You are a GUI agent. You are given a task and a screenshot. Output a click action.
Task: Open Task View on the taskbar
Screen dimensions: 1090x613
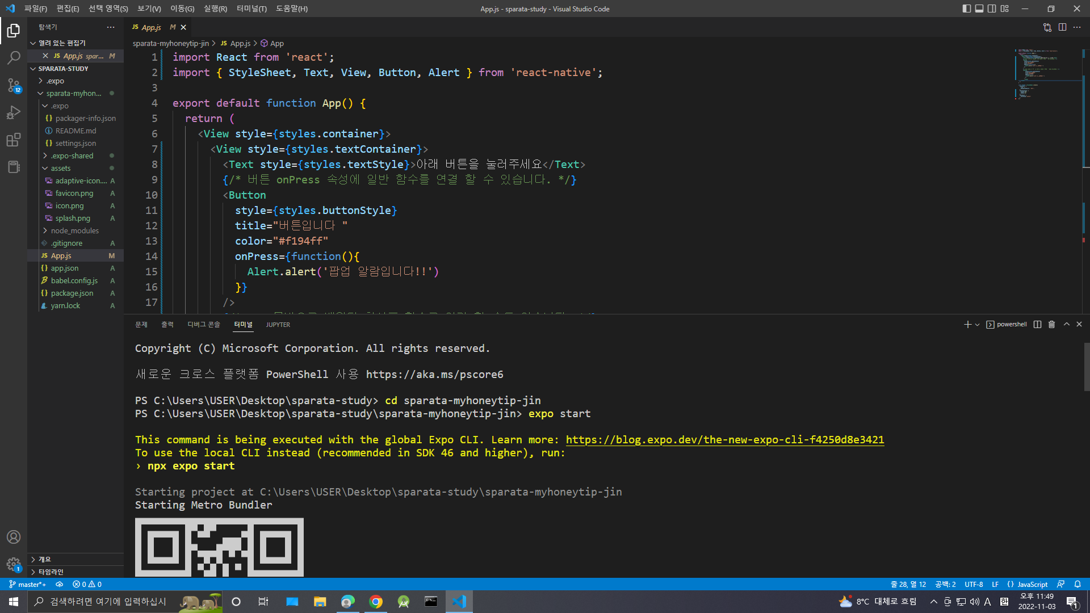pos(263,602)
